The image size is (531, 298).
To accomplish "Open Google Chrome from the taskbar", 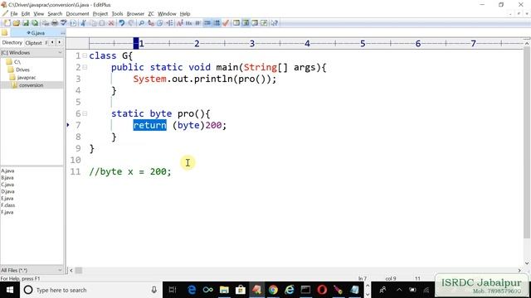I will tap(273, 290).
